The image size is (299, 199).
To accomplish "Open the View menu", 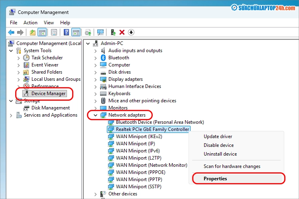I will click(x=49, y=23).
